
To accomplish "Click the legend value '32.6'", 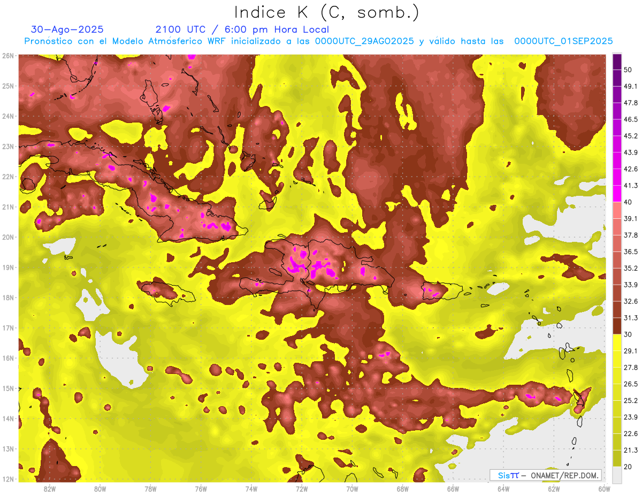I will point(630,301).
